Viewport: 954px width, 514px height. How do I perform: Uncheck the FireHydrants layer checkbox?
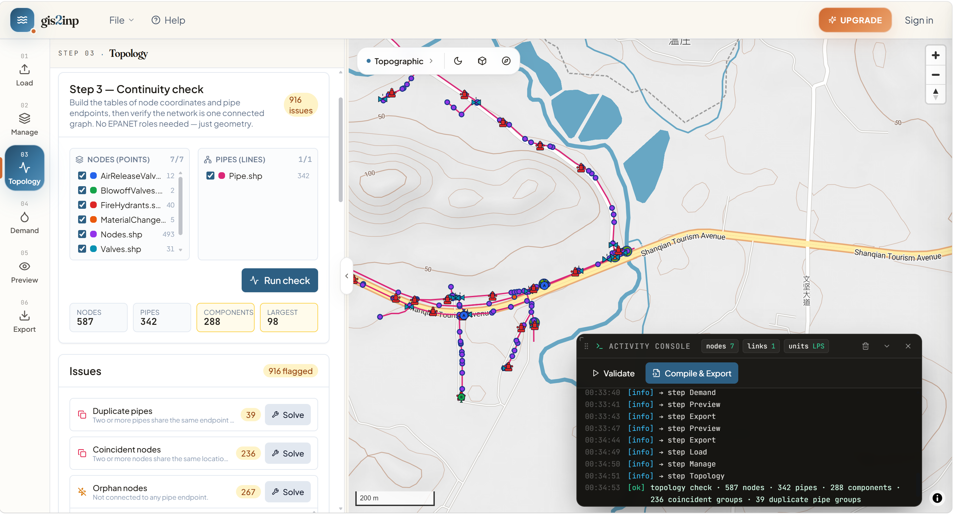coord(82,205)
